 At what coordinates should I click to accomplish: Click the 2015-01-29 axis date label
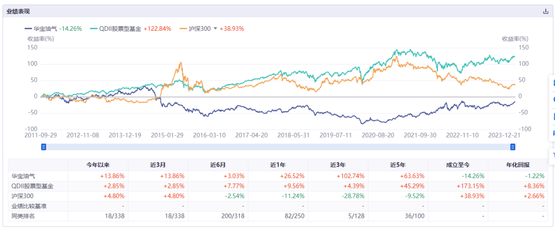167,135
